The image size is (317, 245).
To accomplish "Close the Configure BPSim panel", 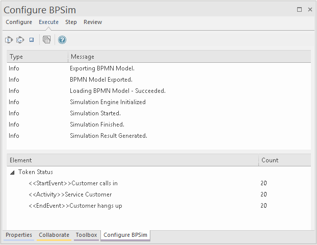I will pos(310,10).
